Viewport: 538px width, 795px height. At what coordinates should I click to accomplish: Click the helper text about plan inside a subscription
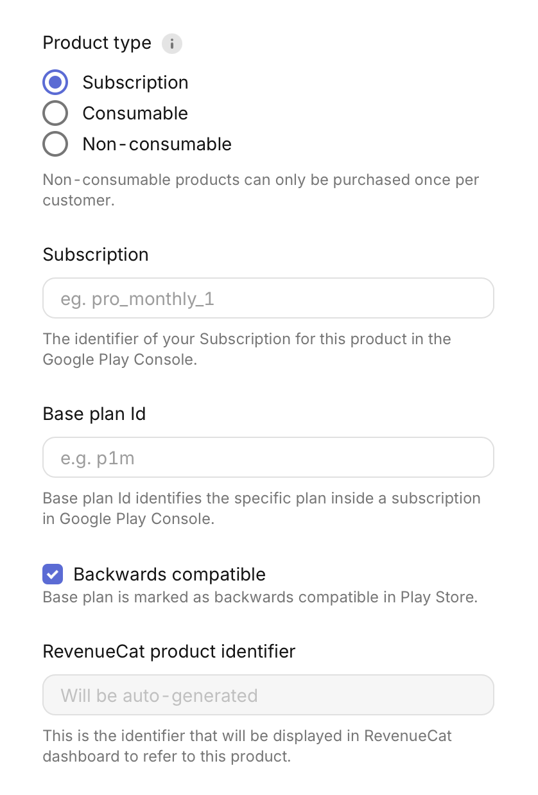click(262, 509)
